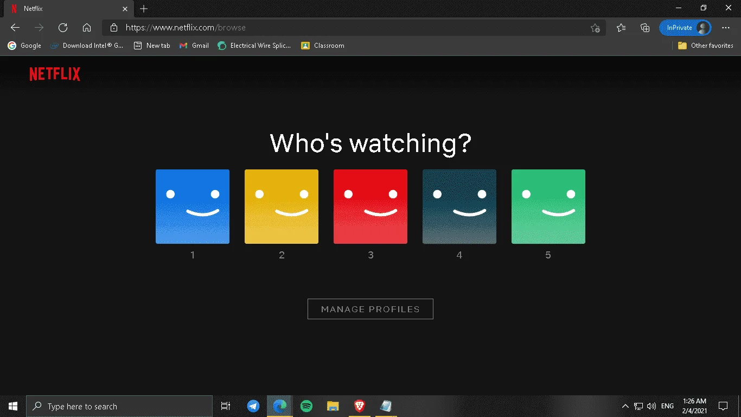
Task: Open the clock showing 1:26 AM
Action: click(695, 406)
